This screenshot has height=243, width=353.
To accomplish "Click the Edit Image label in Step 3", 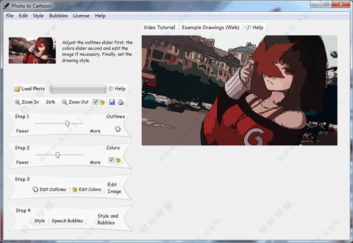I will coord(114,188).
